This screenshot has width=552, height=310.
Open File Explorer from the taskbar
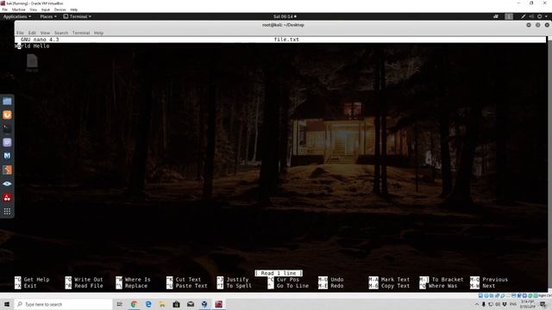coord(162,304)
